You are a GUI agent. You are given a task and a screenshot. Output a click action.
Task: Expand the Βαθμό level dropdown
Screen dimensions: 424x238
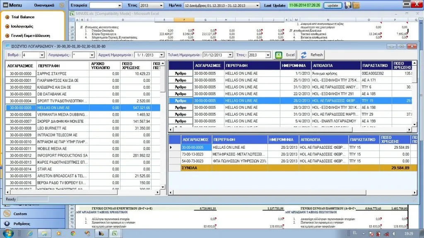pyautogui.click(x=42, y=55)
